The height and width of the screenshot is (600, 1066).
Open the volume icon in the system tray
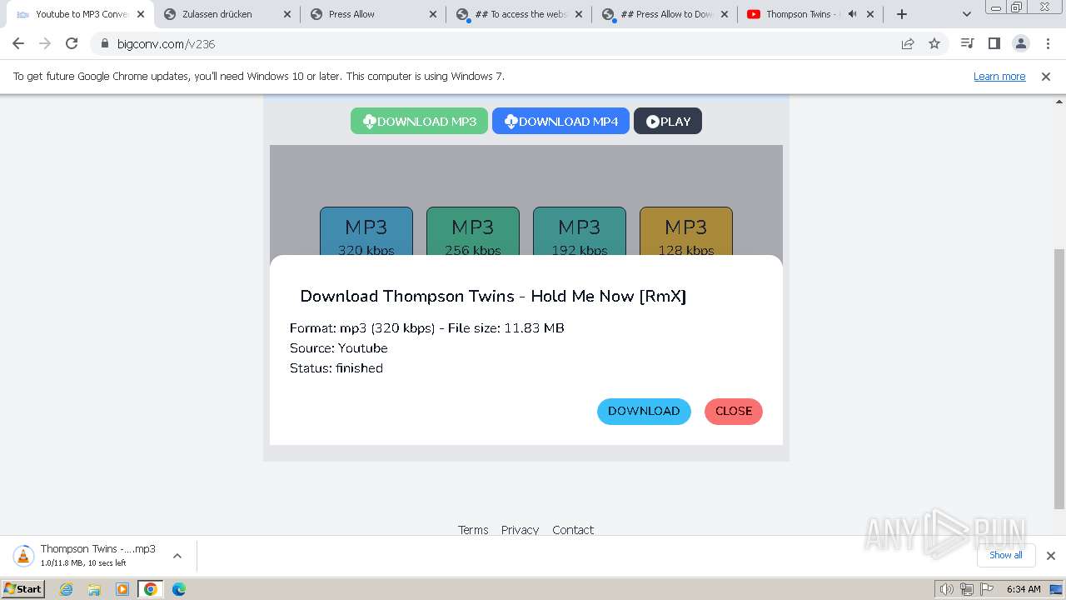tap(947, 589)
